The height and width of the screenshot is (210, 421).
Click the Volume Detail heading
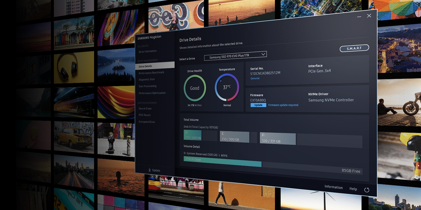(x=192, y=146)
